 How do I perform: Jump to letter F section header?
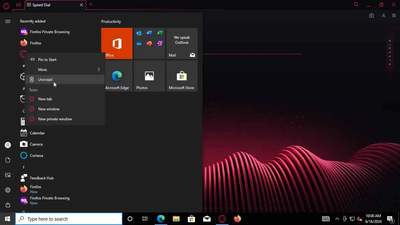click(x=23, y=167)
